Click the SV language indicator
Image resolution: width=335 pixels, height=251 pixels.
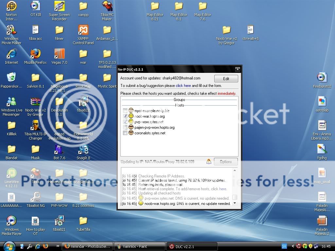[x=284, y=246]
